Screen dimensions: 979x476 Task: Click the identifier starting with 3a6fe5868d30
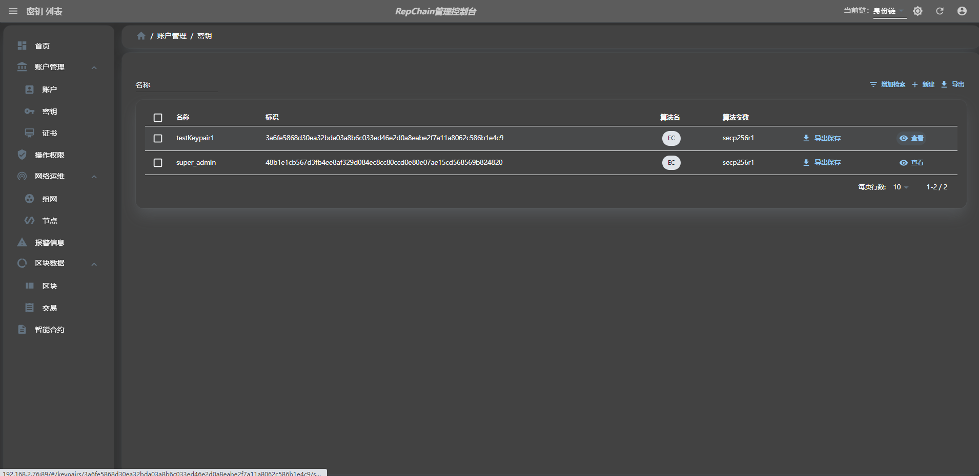click(x=384, y=138)
